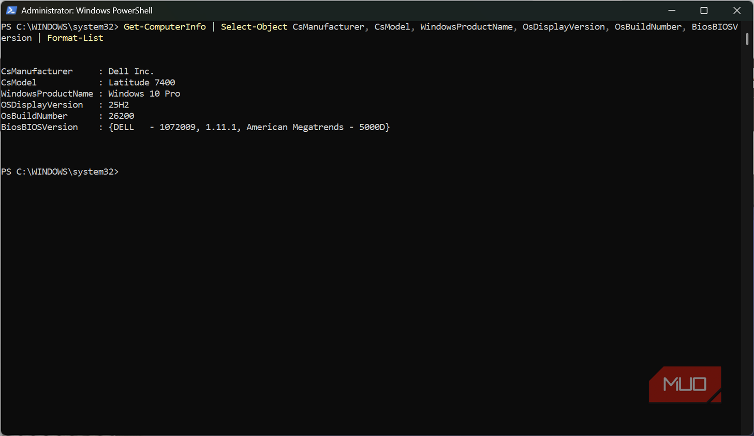The image size is (754, 436).
Task: Maximize the PowerShell window
Action: pos(704,10)
